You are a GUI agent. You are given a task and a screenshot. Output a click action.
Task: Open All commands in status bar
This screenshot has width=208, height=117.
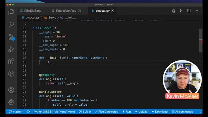point(182,112)
